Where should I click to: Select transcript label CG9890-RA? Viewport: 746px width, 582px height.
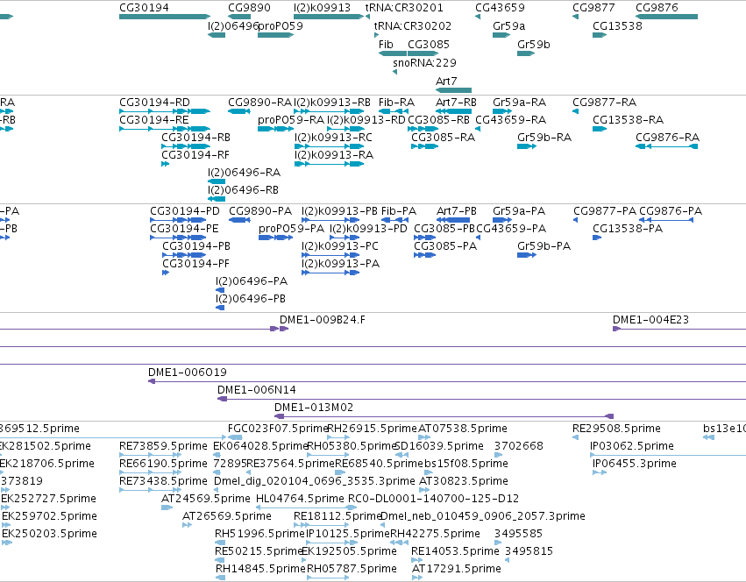tap(259, 103)
